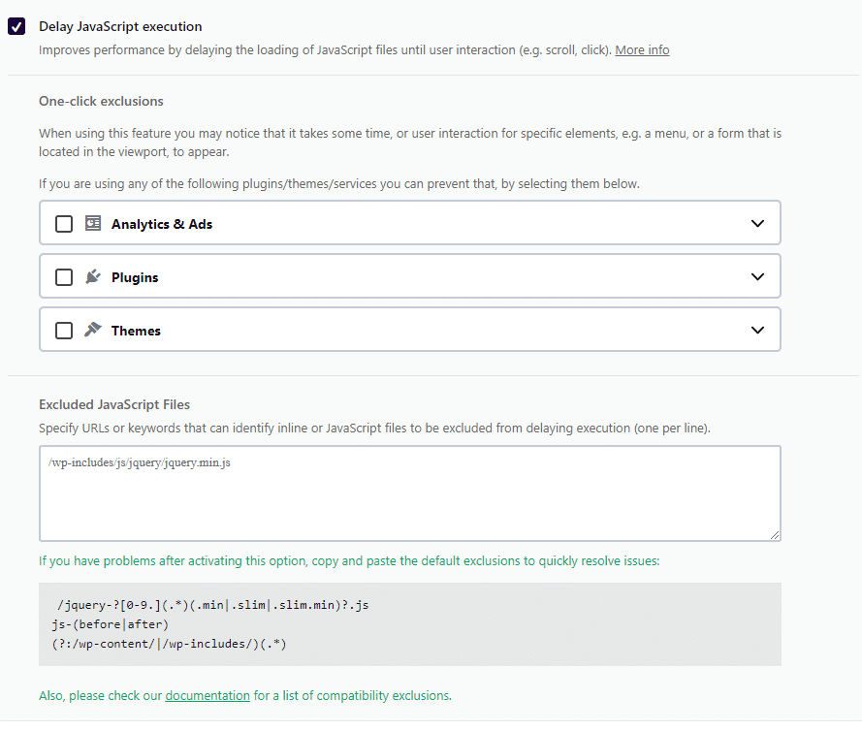Enable the Analytics & Ads exclusion checkbox
Viewport: 862px width, 731px height.
pyautogui.click(x=63, y=223)
